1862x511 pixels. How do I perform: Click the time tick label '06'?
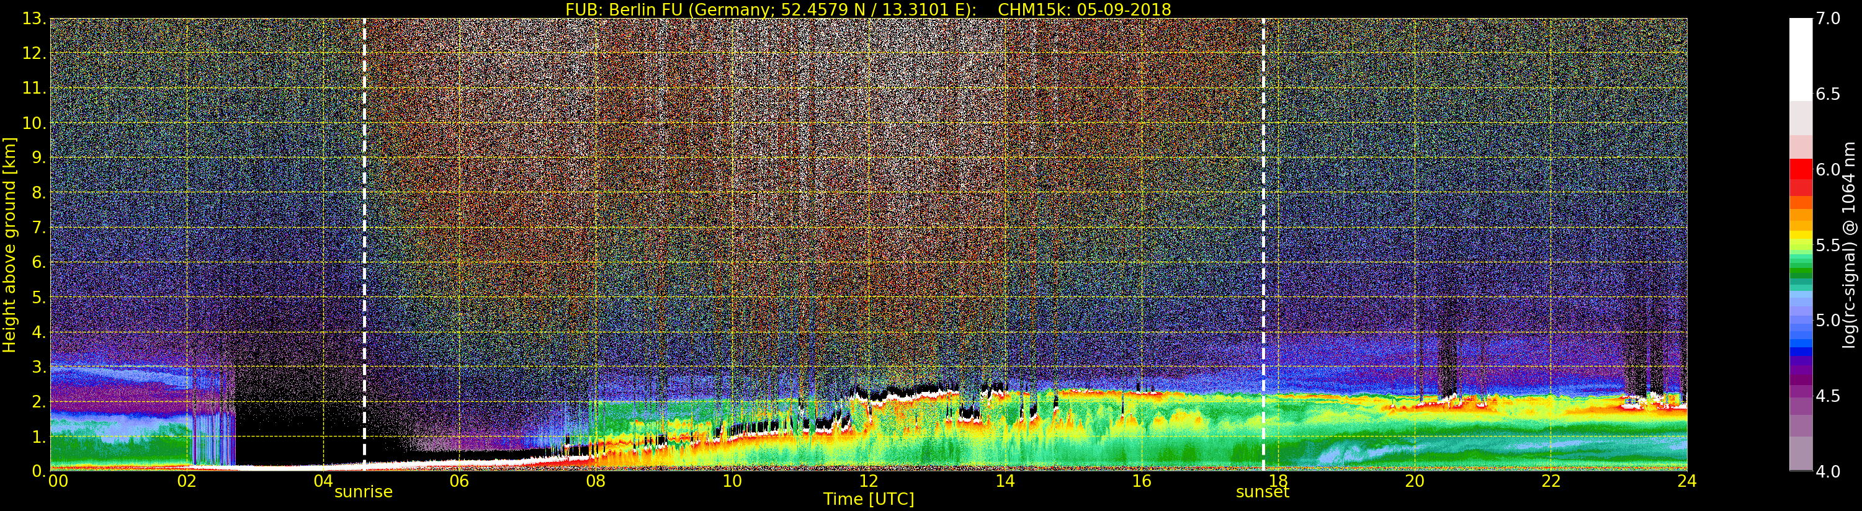point(459,481)
